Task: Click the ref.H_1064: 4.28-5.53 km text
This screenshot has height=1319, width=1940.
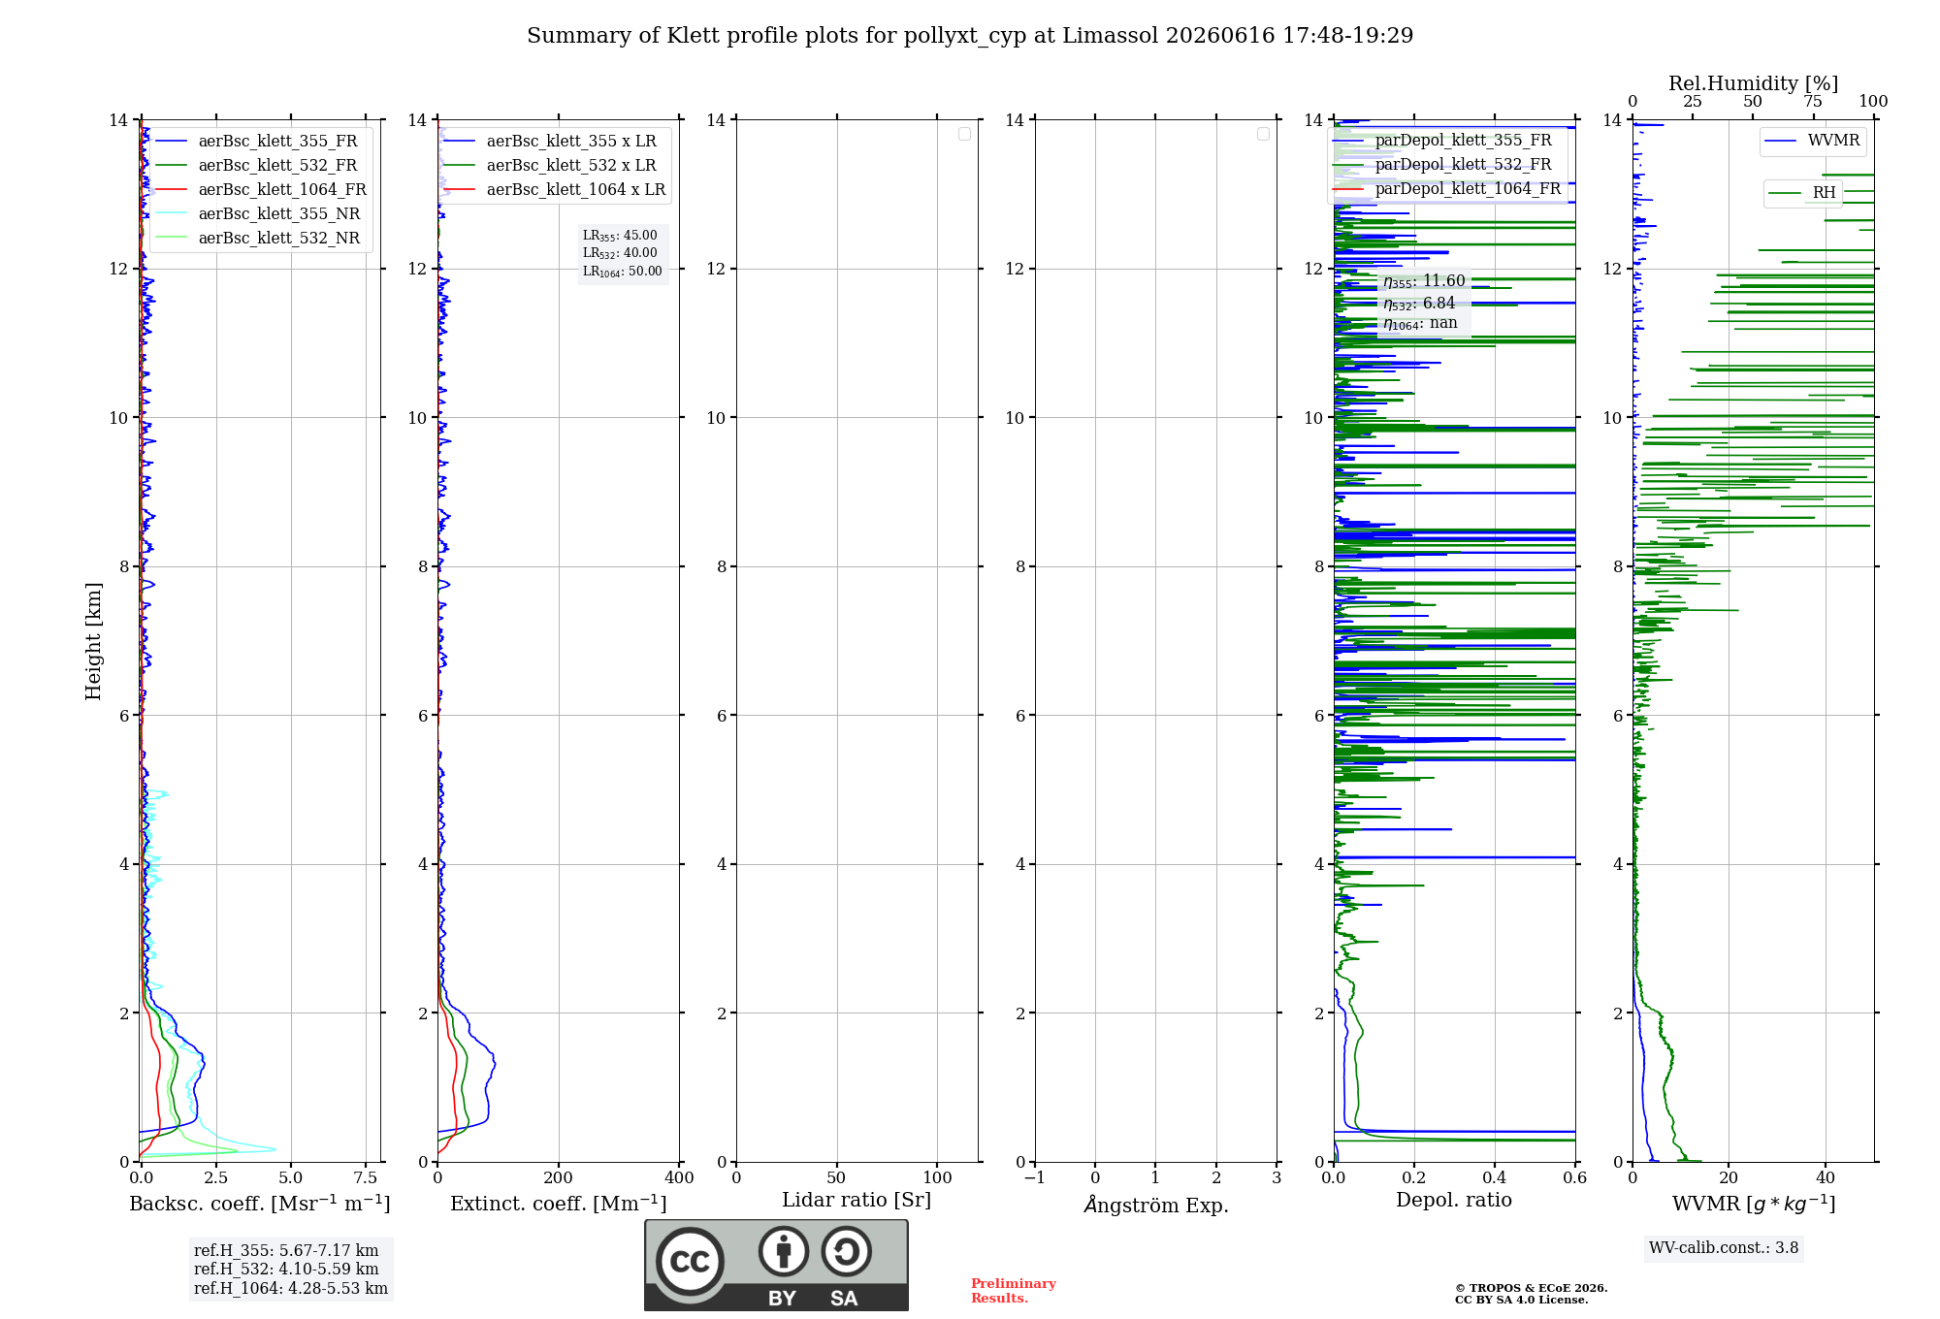Action: (x=291, y=1289)
